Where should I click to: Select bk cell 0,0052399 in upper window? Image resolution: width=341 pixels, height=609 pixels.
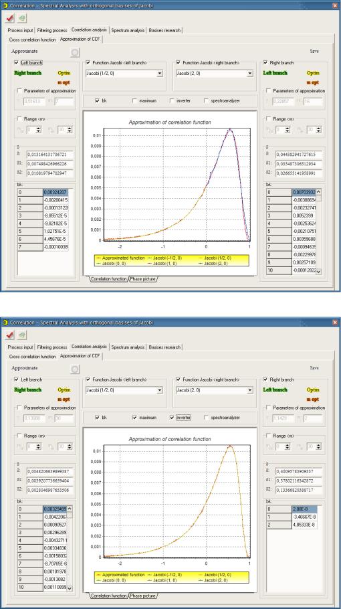point(304,215)
